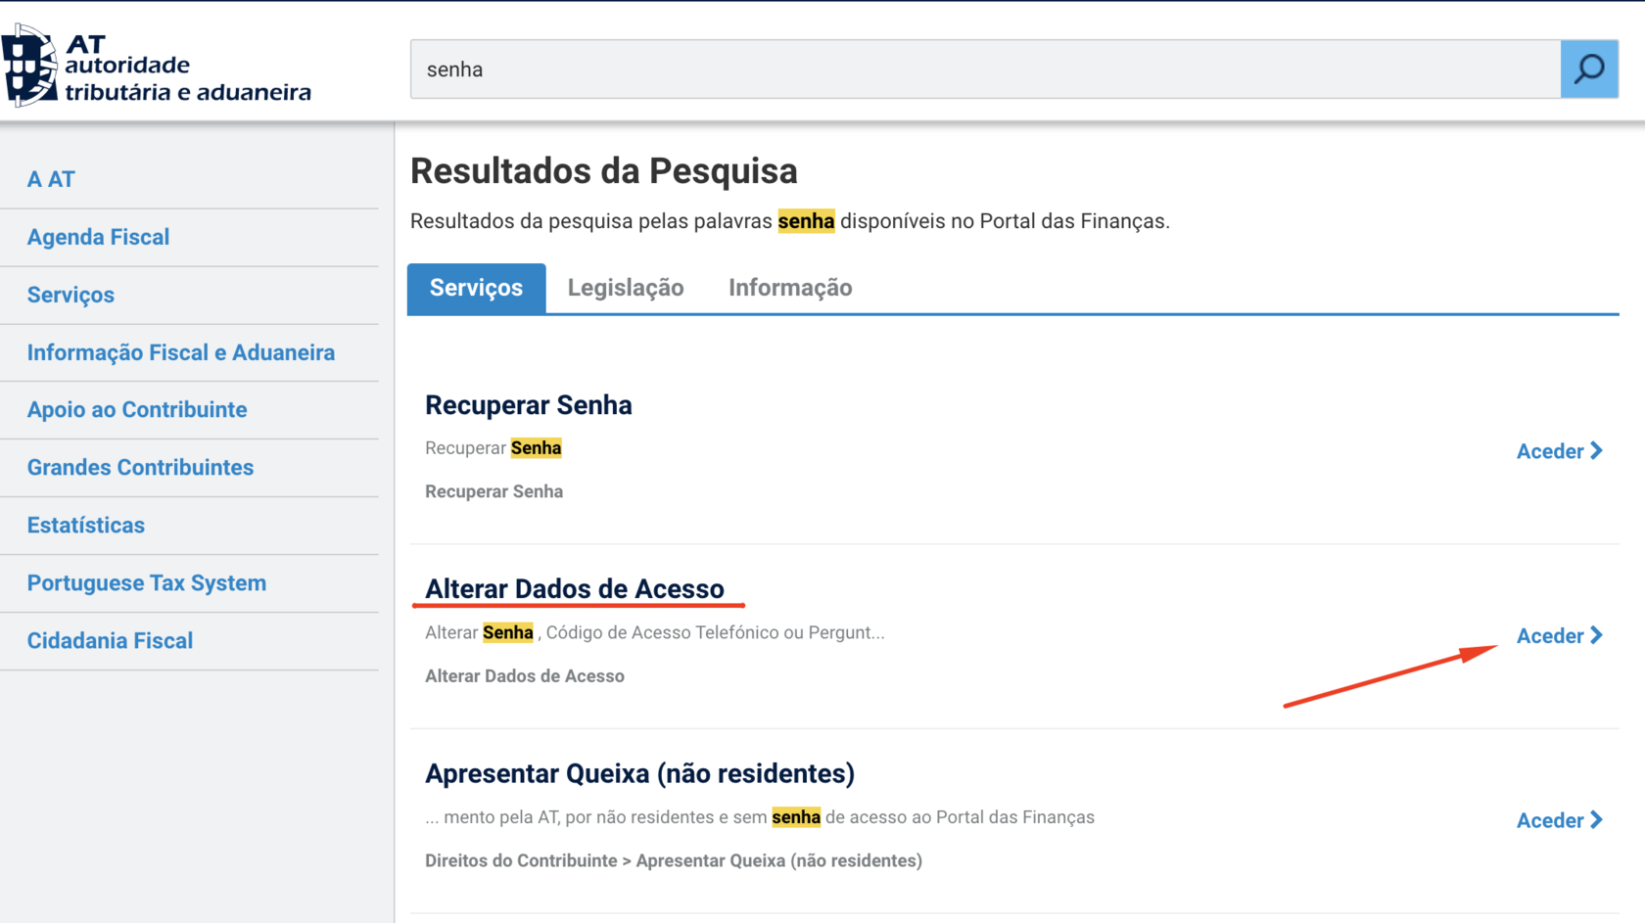Open Informação Fiscal e Aduaneira menu
Viewport: 1645px width, 923px height.
[181, 352]
